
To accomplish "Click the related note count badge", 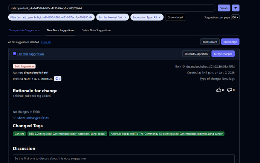I will coord(58,79).
